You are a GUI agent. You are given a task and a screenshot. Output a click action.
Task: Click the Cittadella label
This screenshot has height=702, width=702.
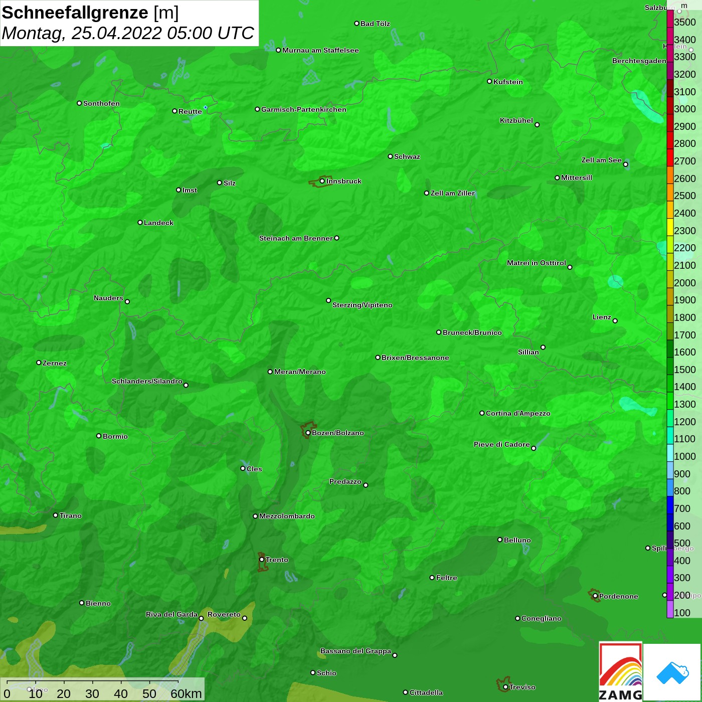426,692
